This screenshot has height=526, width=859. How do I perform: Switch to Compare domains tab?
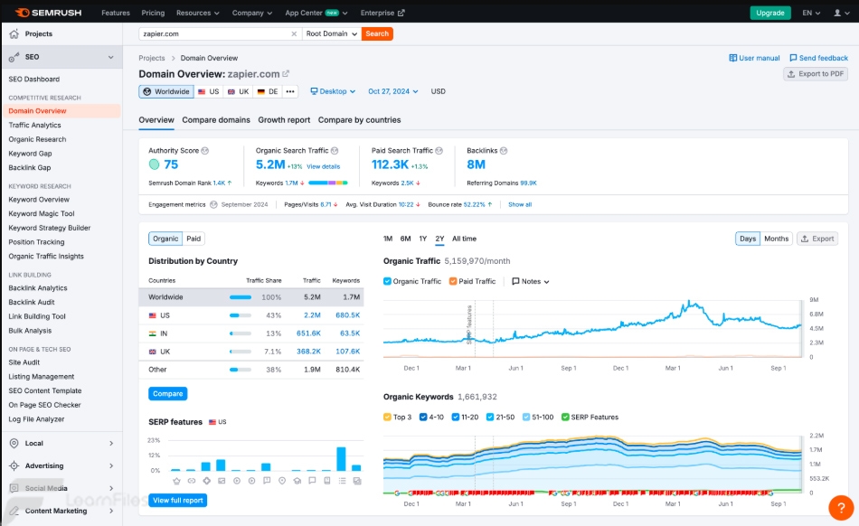[x=216, y=120]
